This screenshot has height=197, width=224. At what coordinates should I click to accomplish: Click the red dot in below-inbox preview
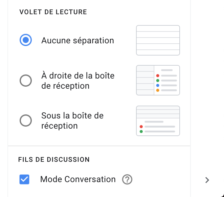141,127
